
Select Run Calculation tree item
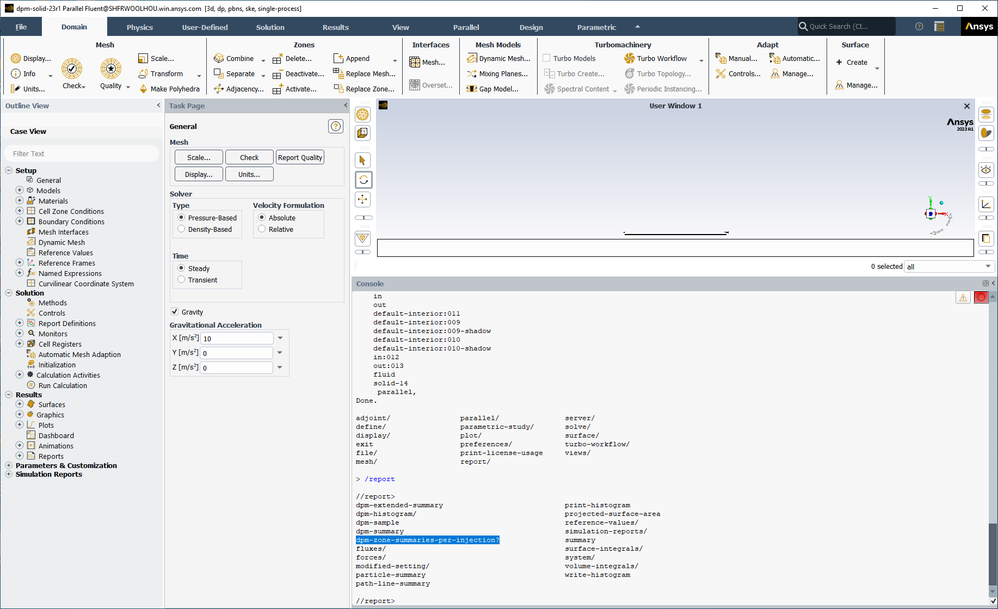63,385
